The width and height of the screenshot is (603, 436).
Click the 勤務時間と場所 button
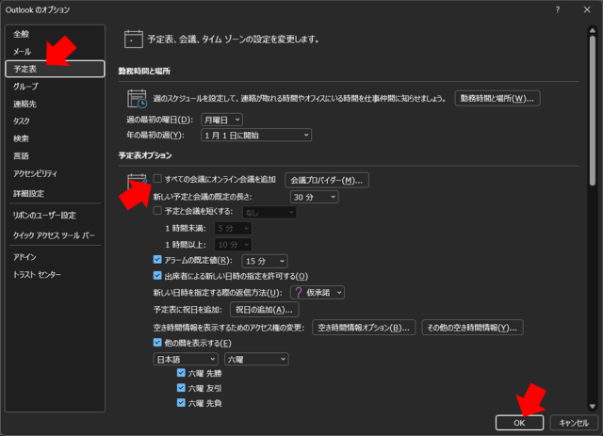[x=496, y=99]
